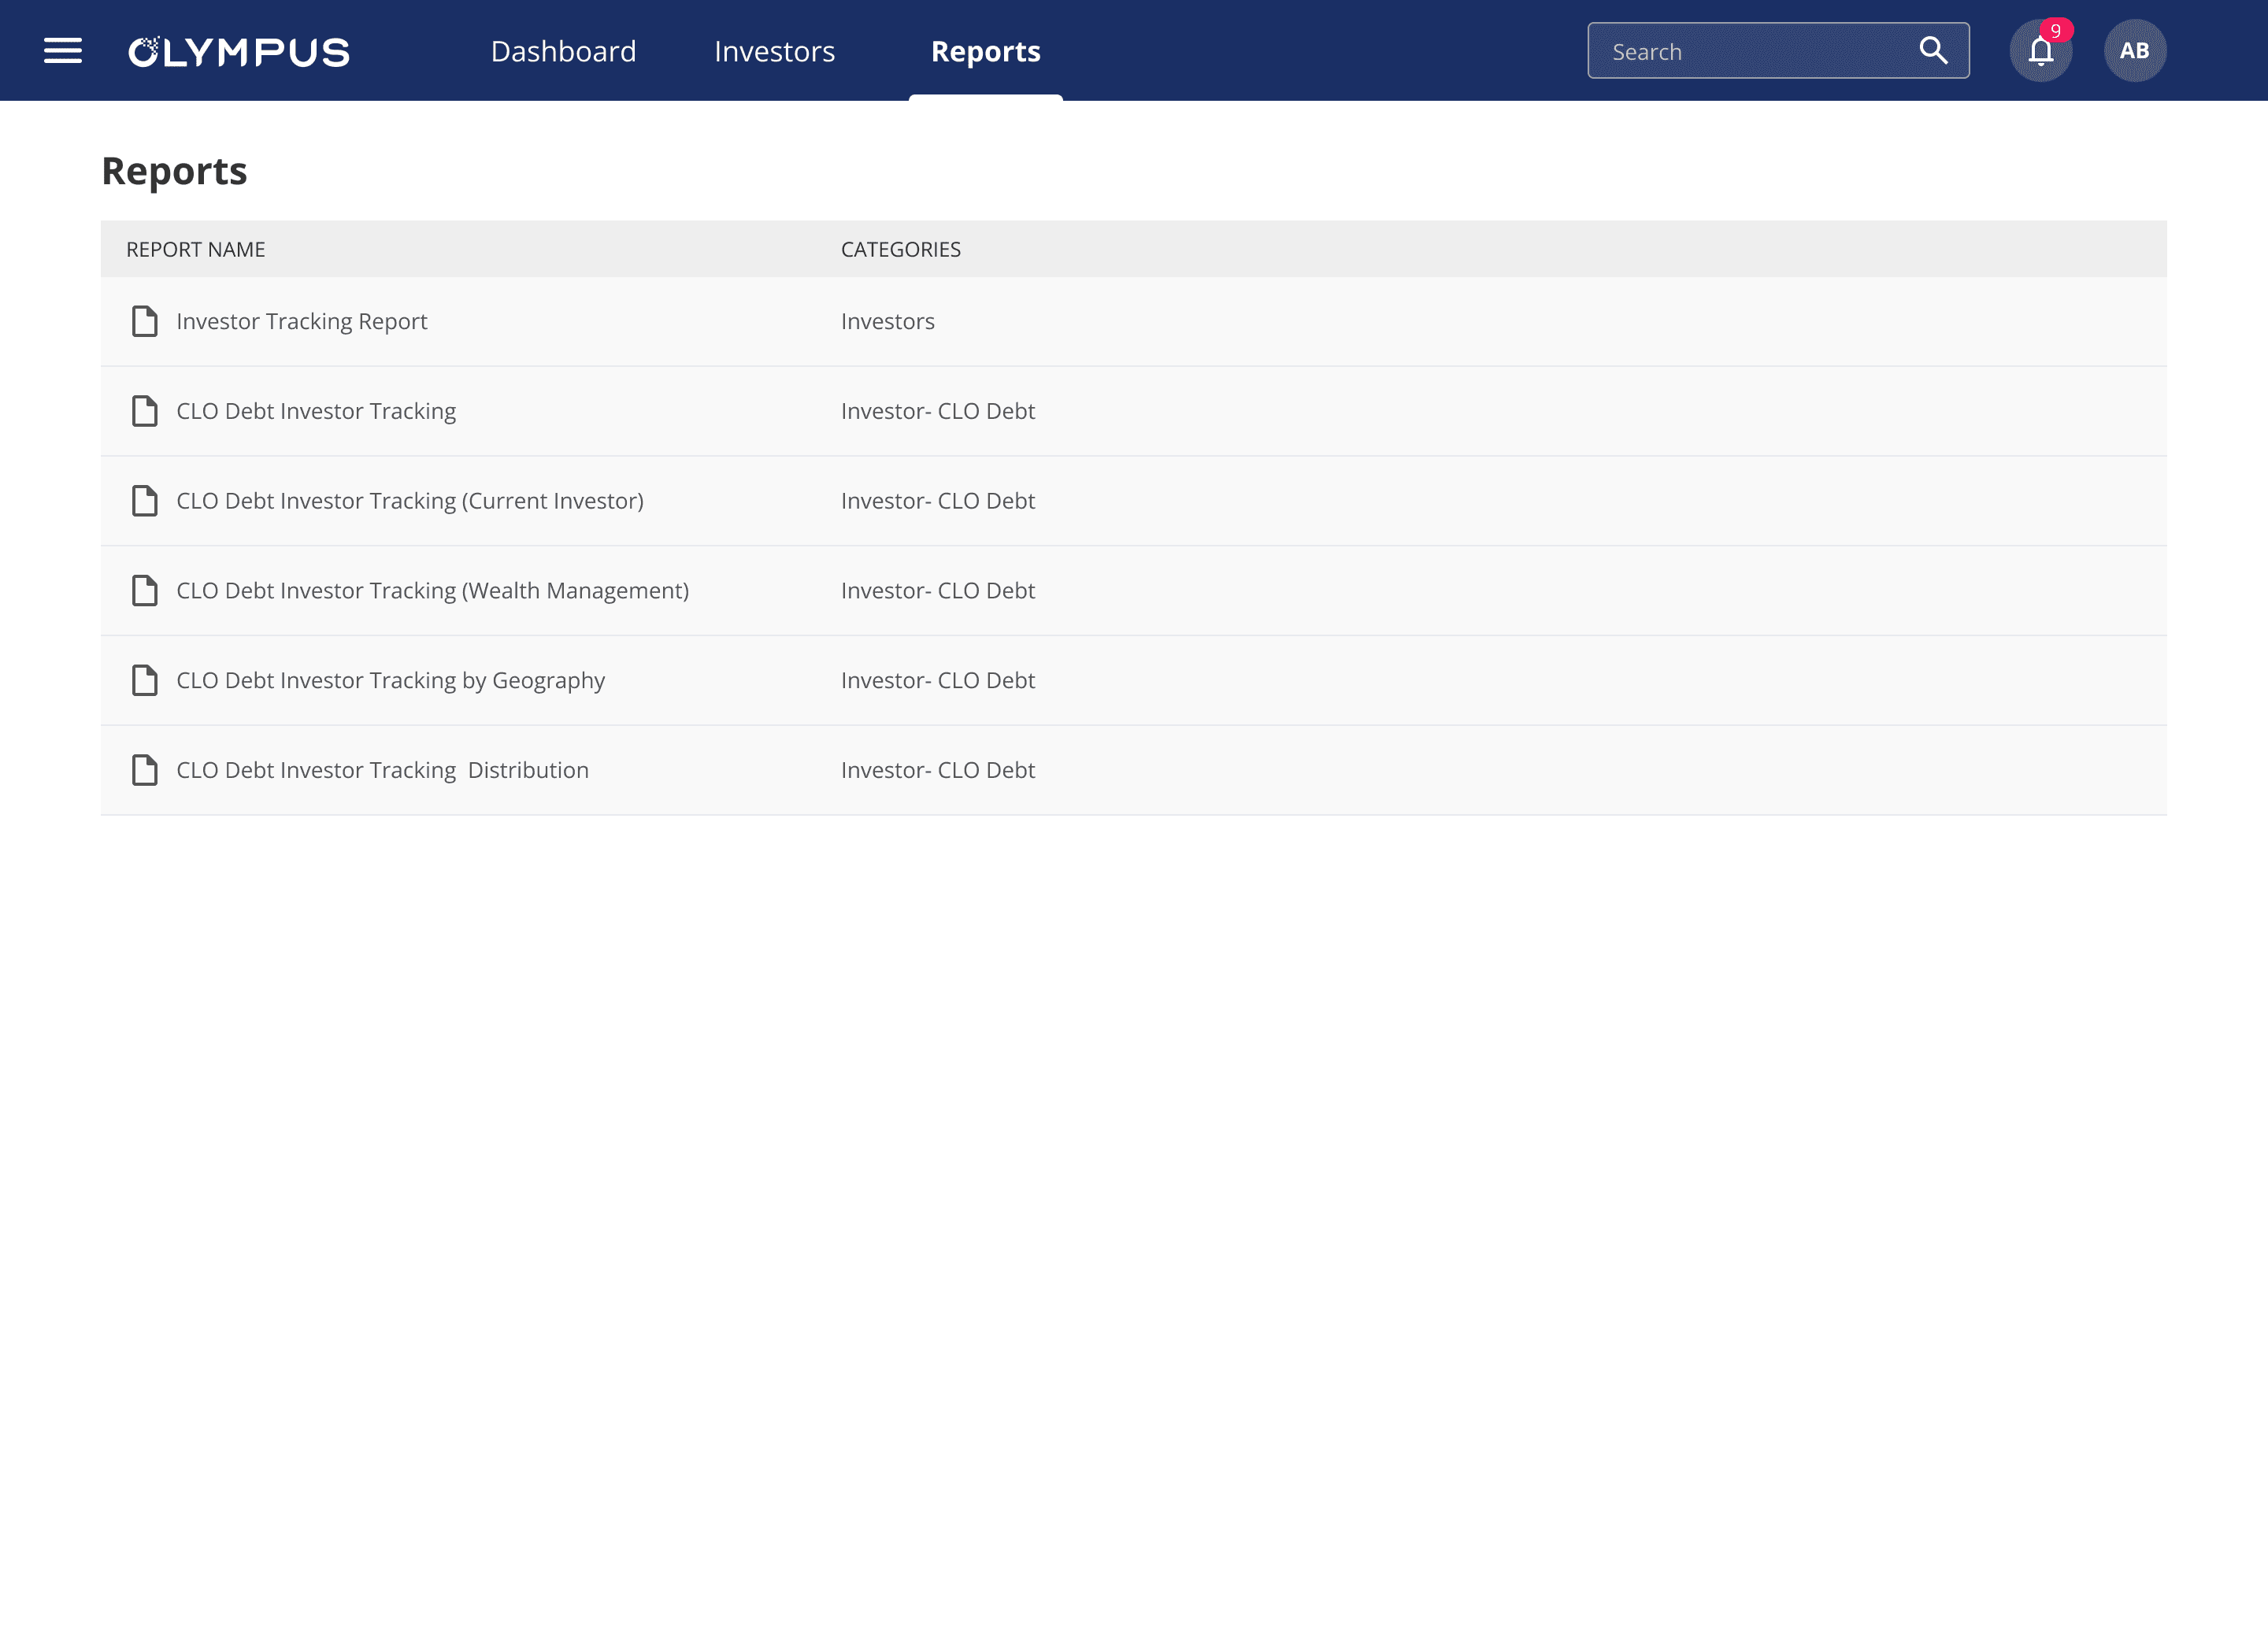The image size is (2268, 1633).
Task: Click the Olympus logo
Action: pyautogui.click(x=239, y=52)
